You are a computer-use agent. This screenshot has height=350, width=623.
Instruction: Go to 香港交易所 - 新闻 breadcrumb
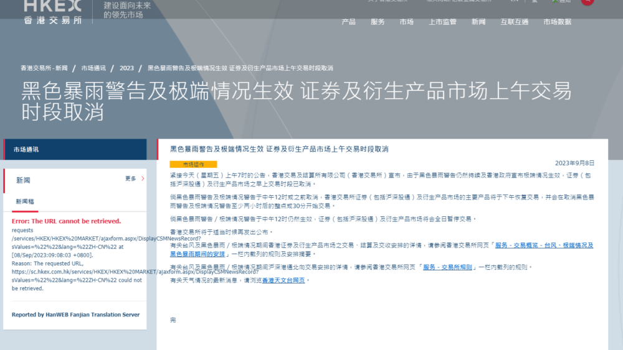(44, 68)
